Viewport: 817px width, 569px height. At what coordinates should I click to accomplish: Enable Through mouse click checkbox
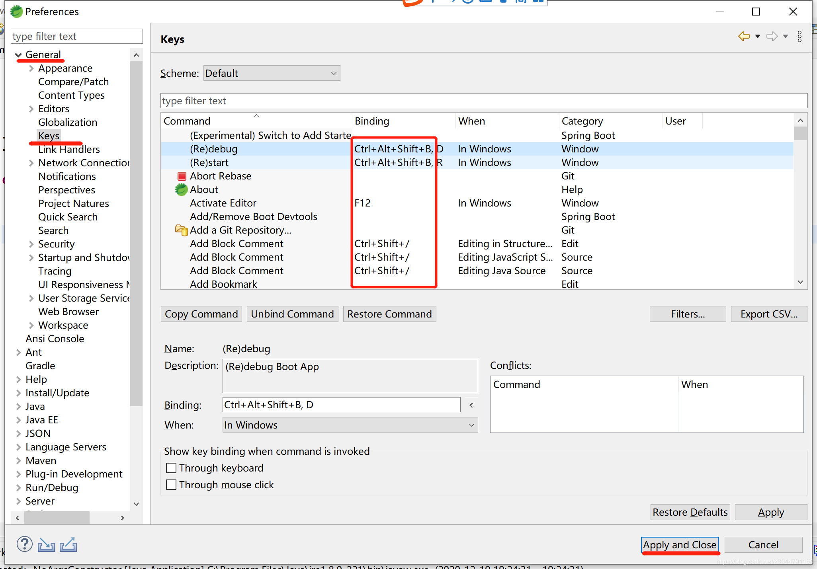click(x=171, y=485)
